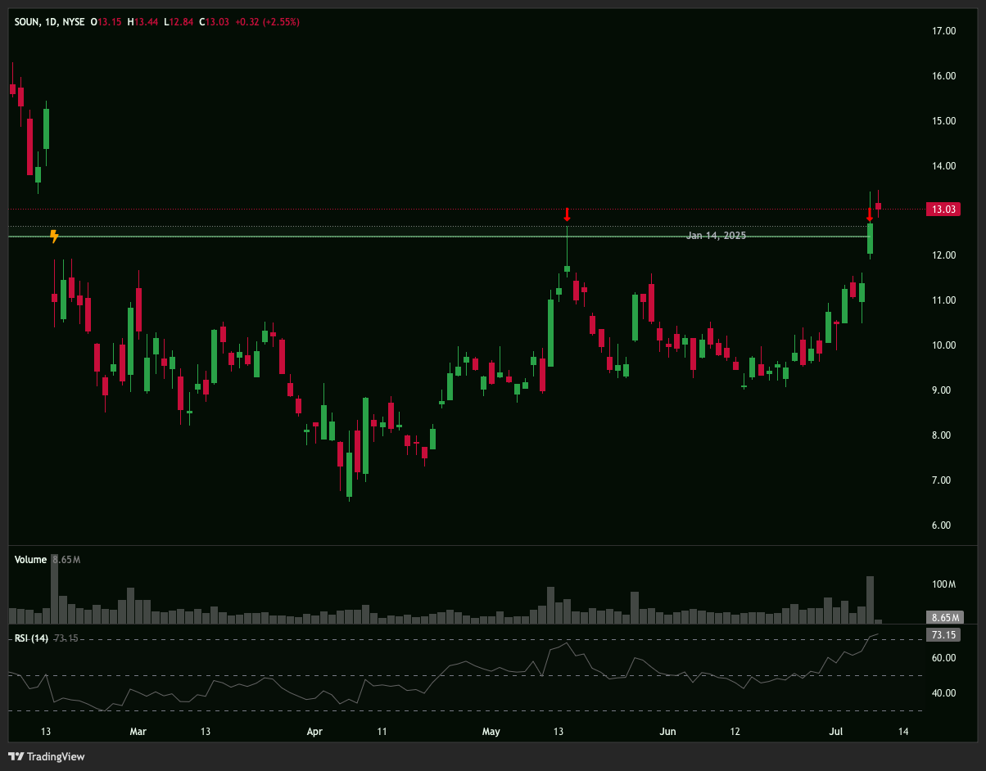This screenshot has width=986, height=771.
Task: Click the 11.00 price axis label
Action: (944, 300)
